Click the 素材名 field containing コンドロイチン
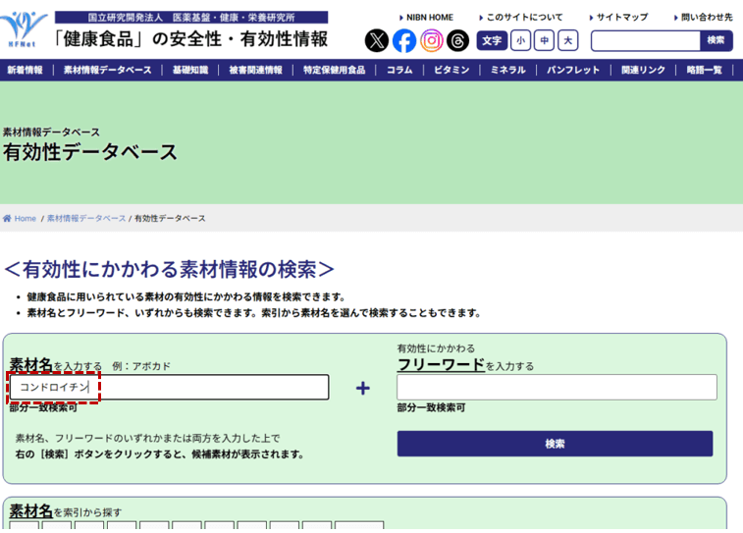 click(x=169, y=388)
